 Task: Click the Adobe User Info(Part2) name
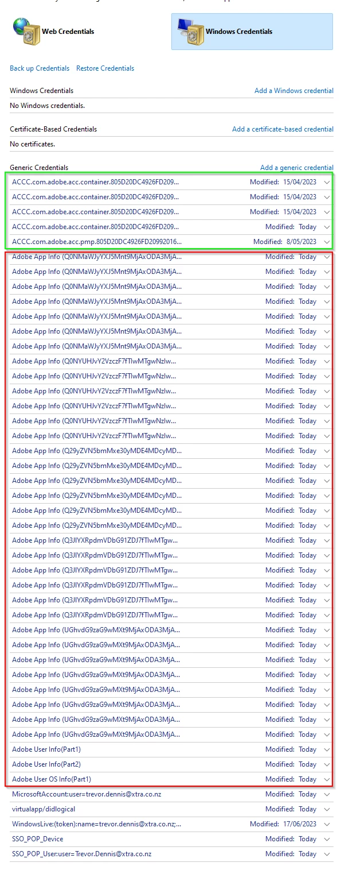tap(46, 764)
